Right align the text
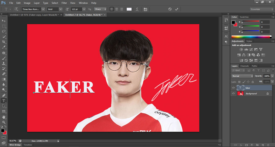This screenshot has height=147, width=275. 121,9
